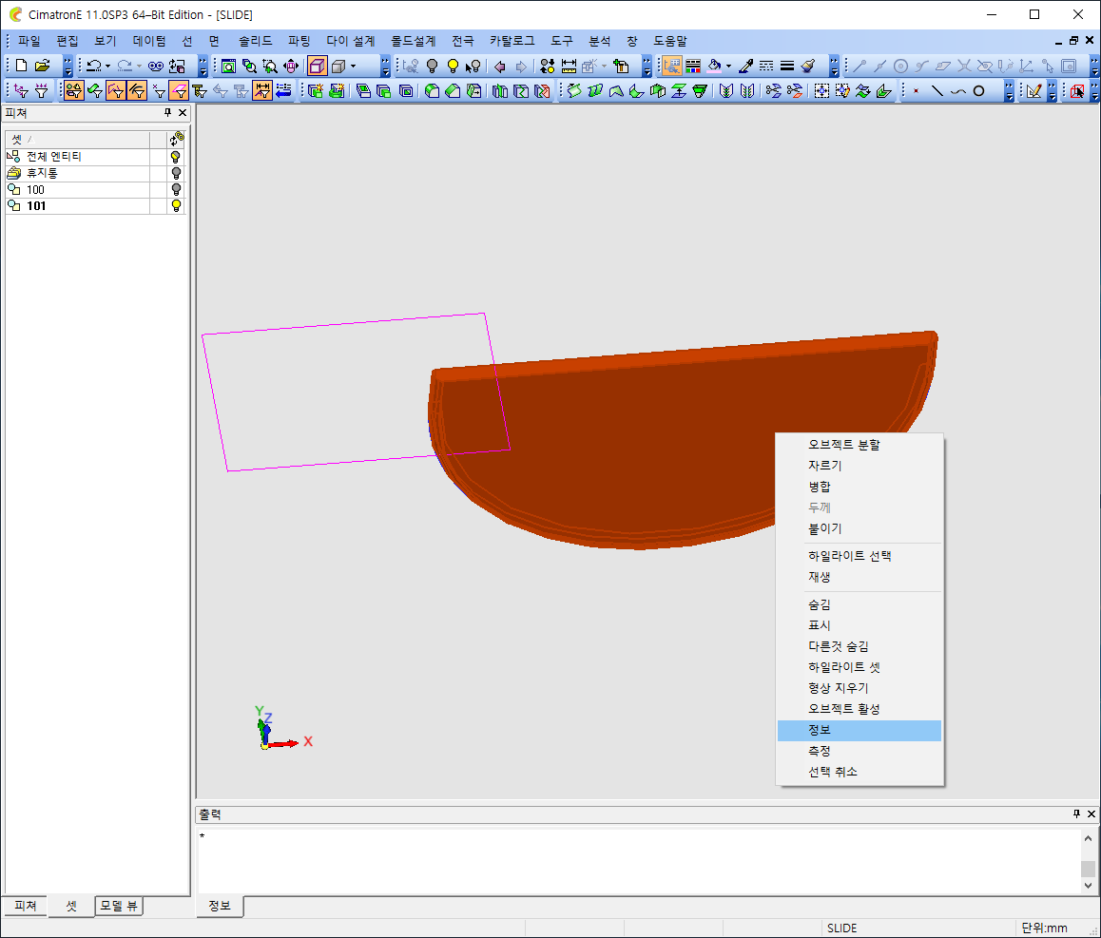
Task: Expand the file toolbar overflow chevron
Action: (x=68, y=66)
